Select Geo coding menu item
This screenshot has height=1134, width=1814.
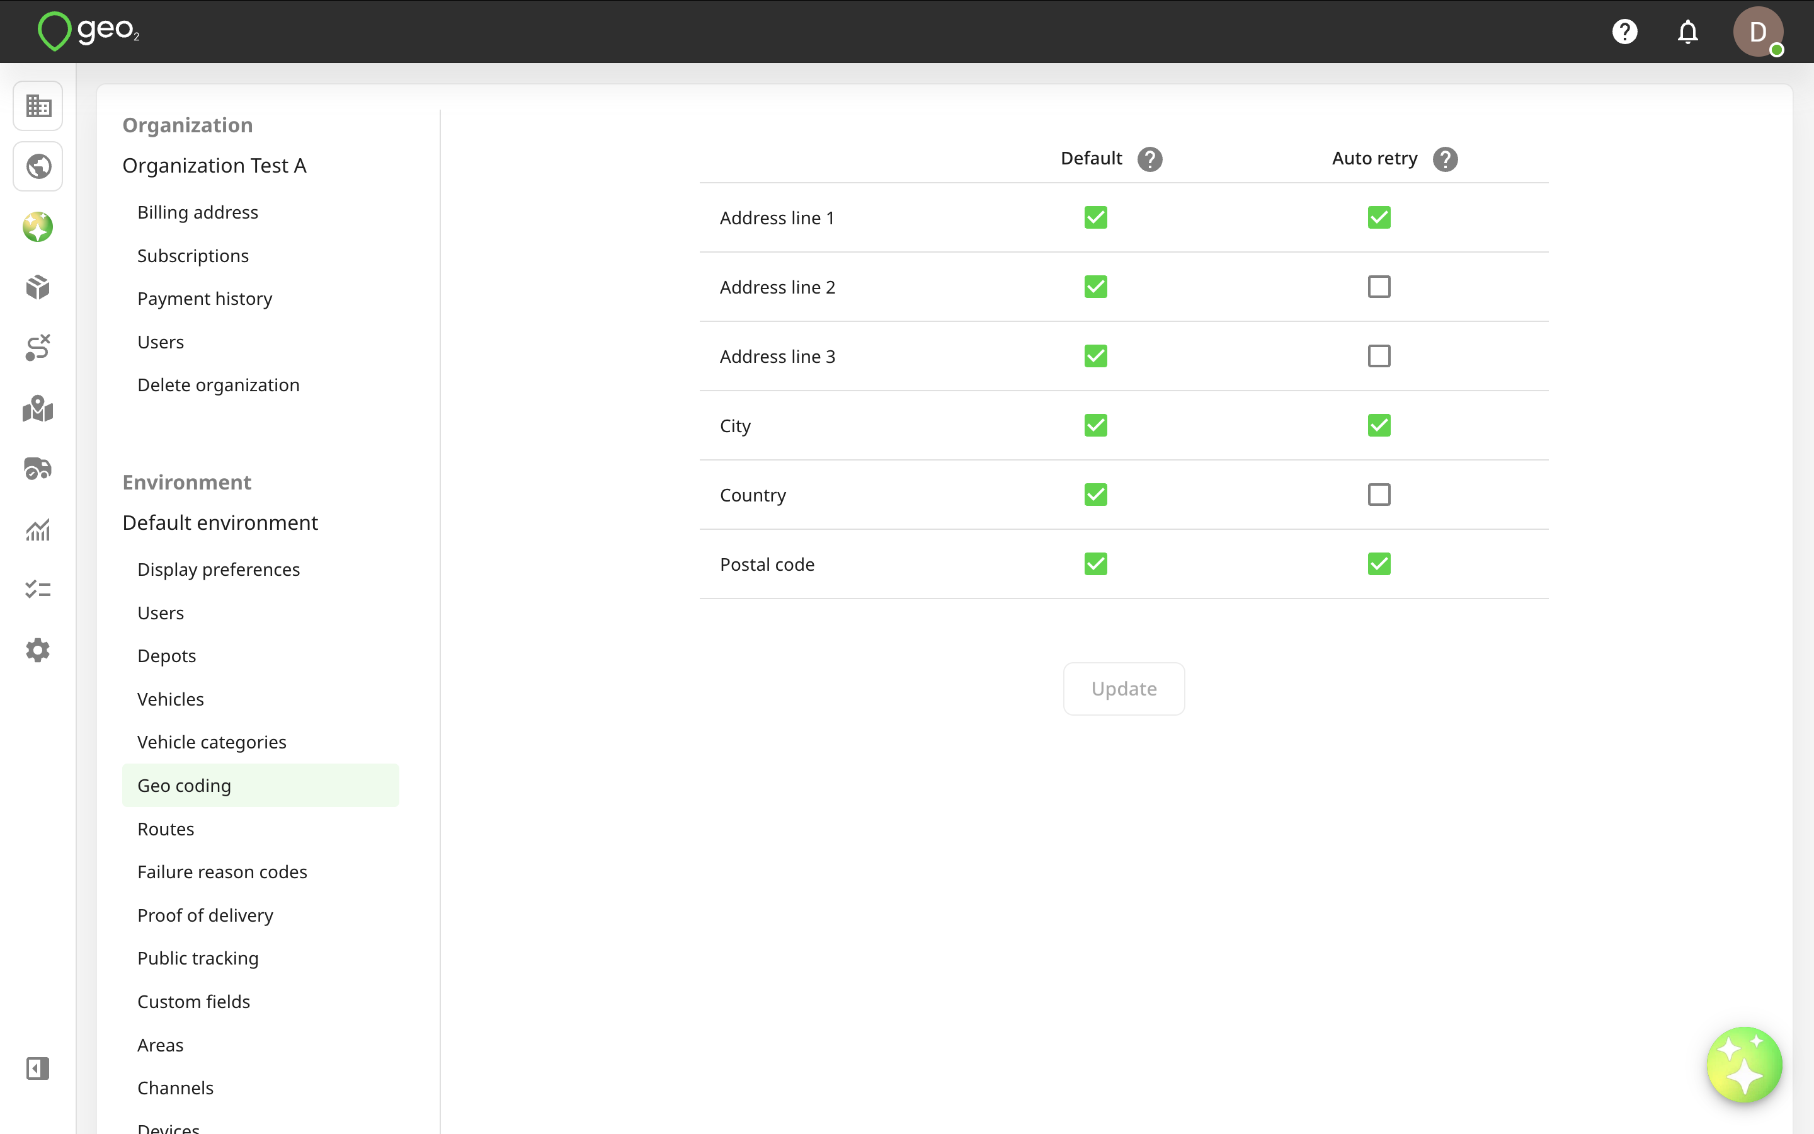coord(260,785)
